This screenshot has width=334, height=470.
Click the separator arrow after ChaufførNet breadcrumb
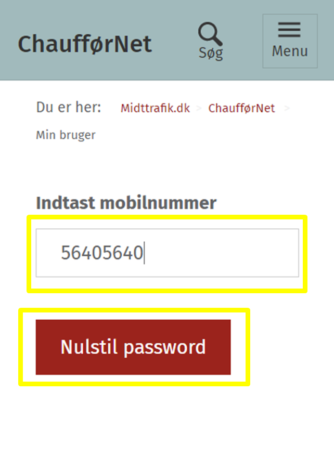pyautogui.click(x=287, y=108)
